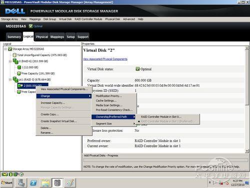Choose View Associated Physical Components context entry
250x188 pixels.
click(x=64, y=89)
